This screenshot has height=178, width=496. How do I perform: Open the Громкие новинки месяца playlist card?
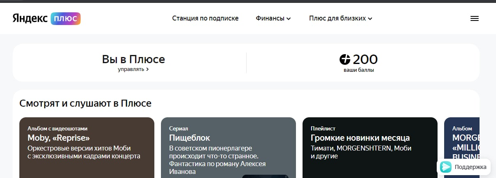point(370,148)
